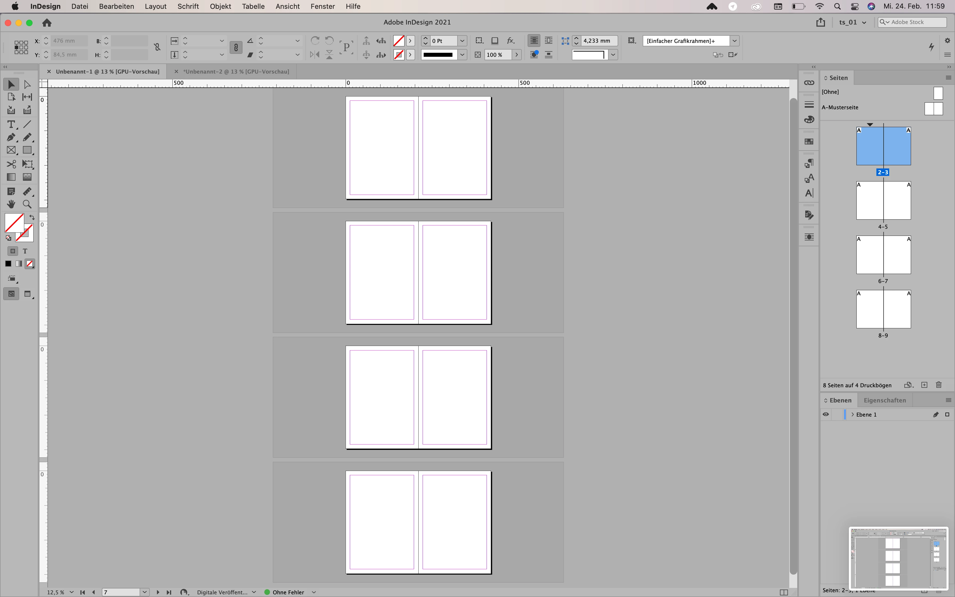Select the Pen tool
This screenshot has height=597, width=955.
click(x=11, y=138)
